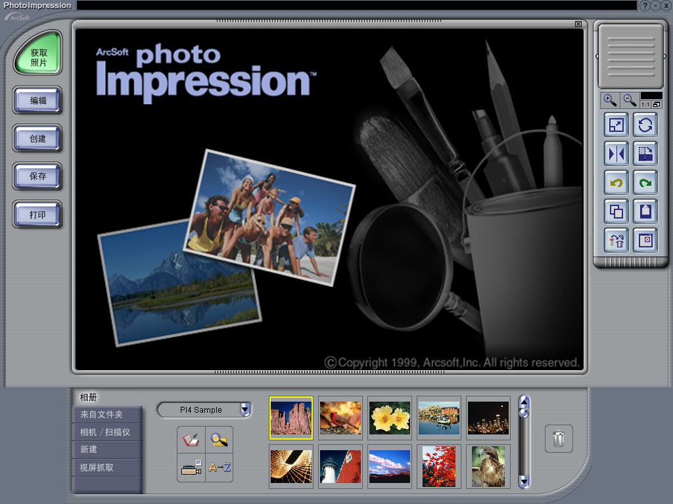The width and height of the screenshot is (673, 504).
Task: Click the zoom in magnifier icon
Action: point(611,100)
